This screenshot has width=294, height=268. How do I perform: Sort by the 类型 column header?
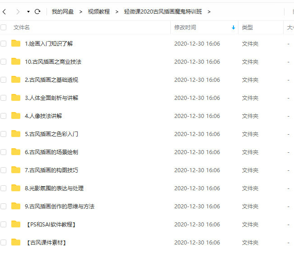coord(247,28)
